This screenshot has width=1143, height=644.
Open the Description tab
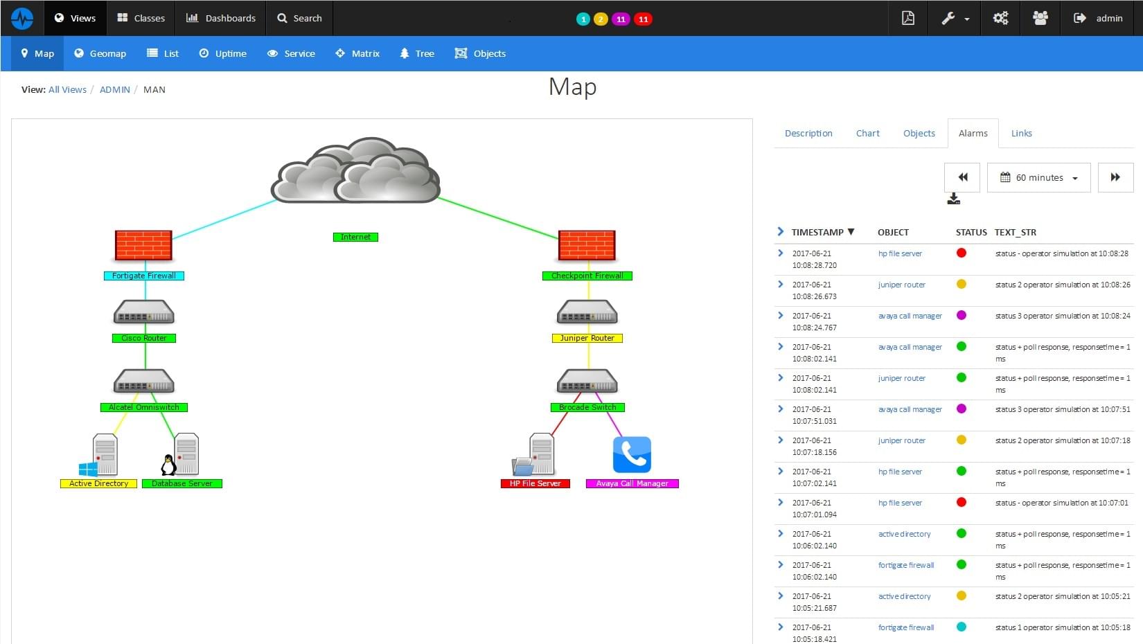(x=808, y=133)
